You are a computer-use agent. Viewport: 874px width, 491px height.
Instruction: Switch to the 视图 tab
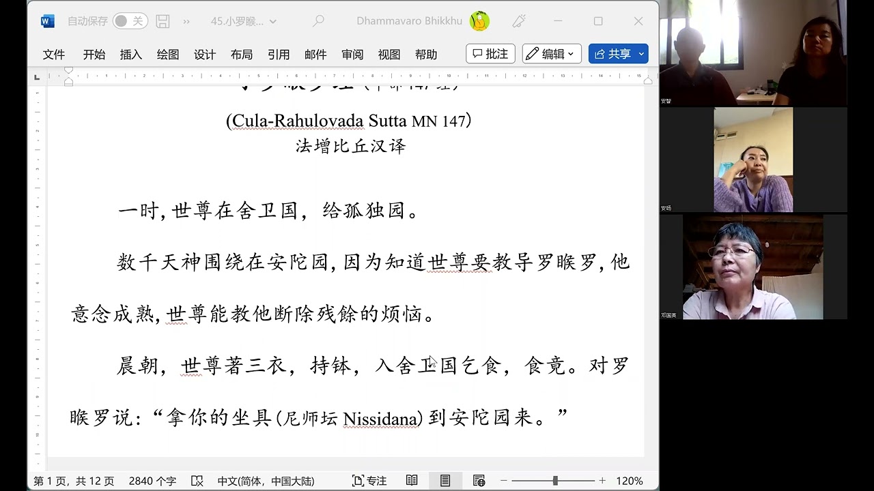(389, 55)
